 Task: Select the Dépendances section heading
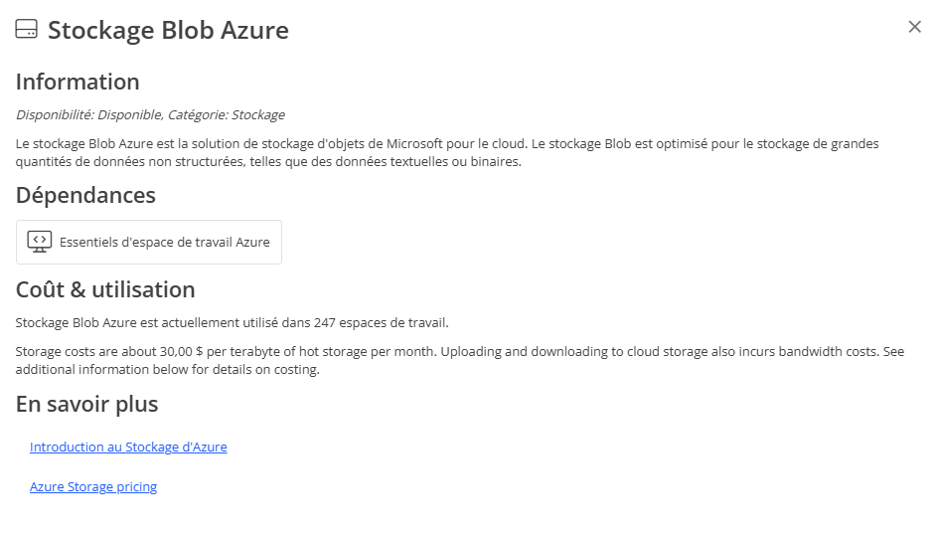[85, 195]
